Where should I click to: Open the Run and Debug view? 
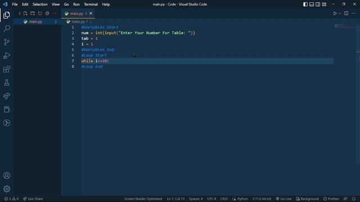point(7,56)
